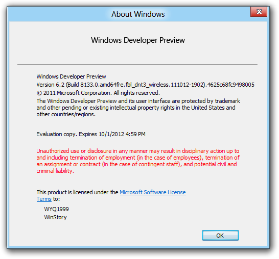Close the About Windows dialog

click(259, 12)
